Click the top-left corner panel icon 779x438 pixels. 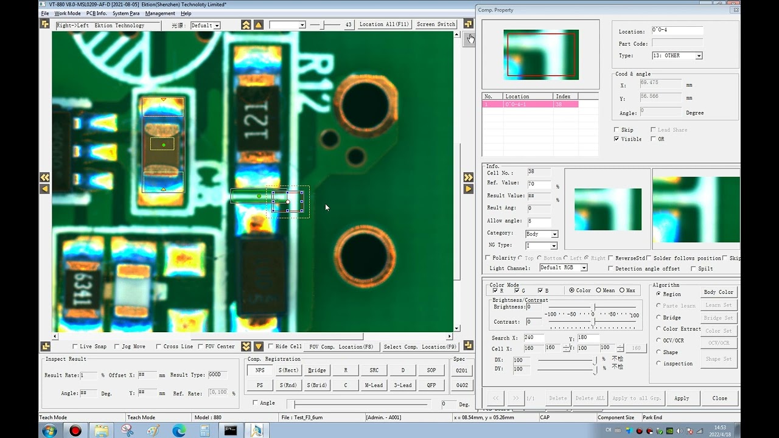[44, 24]
